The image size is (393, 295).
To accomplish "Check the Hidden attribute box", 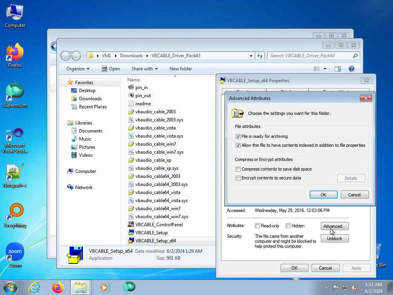I will click(x=288, y=226).
